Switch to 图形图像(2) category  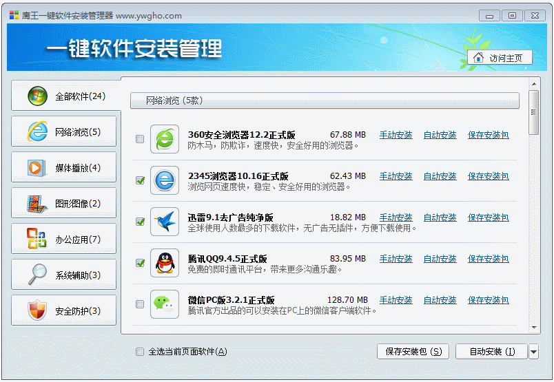(63, 203)
